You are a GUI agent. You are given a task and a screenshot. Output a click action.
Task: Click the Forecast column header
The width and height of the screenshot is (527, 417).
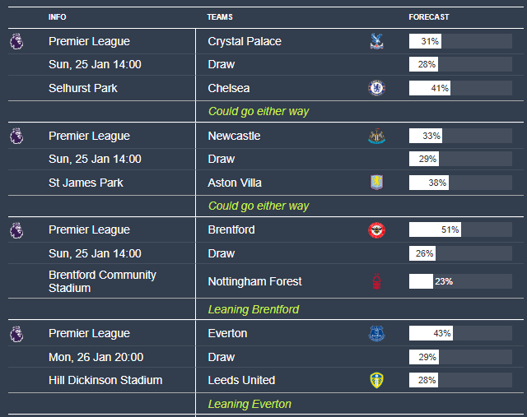coord(429,16)
